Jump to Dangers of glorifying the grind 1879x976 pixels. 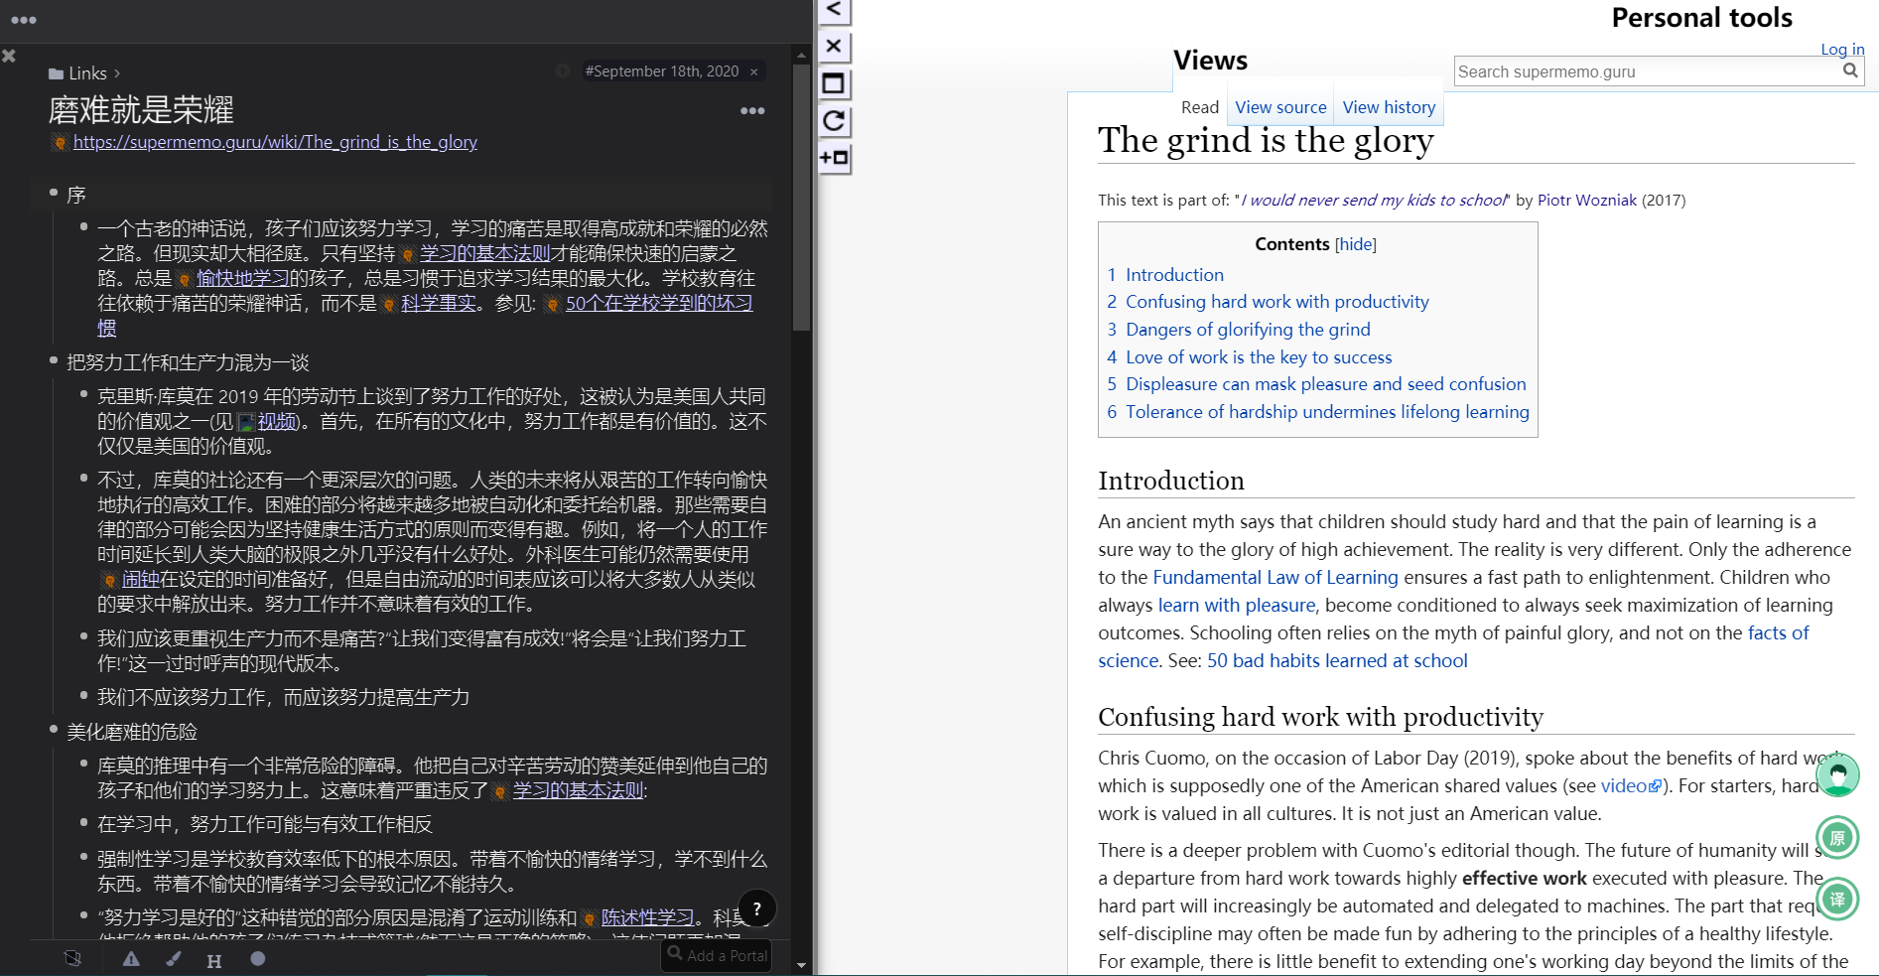(1239, 330)
